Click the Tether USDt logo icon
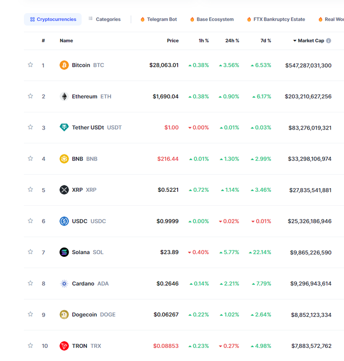The width and height of the screenshot is (344, 361). click(x=64, y=127)
